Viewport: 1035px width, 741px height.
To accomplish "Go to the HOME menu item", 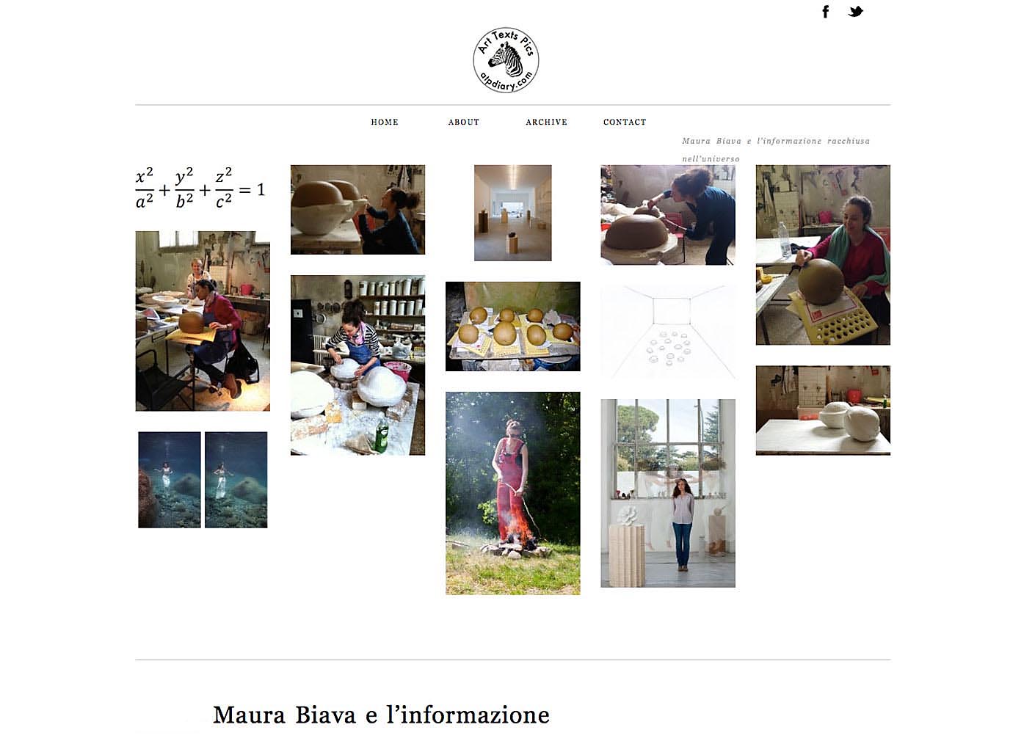I will point(385,123).
